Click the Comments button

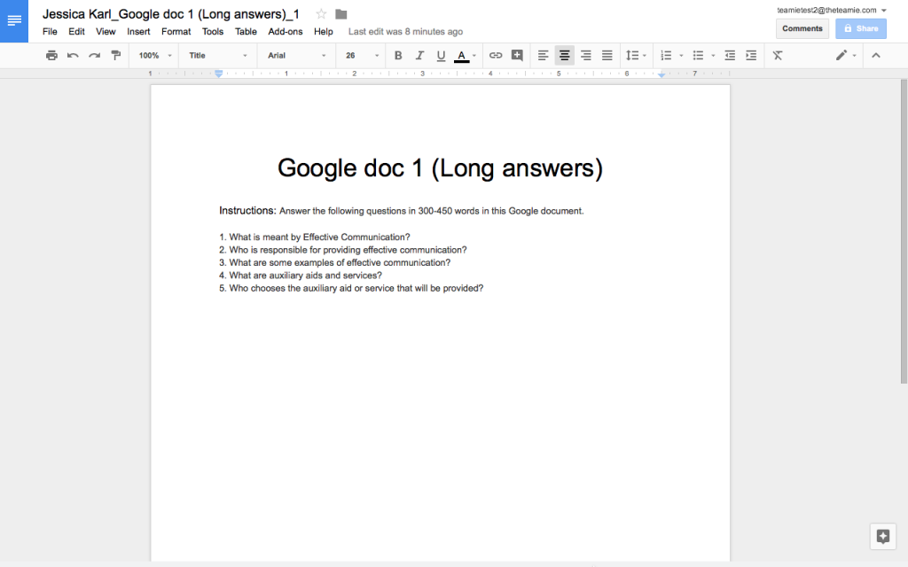[x=802, y=28]
